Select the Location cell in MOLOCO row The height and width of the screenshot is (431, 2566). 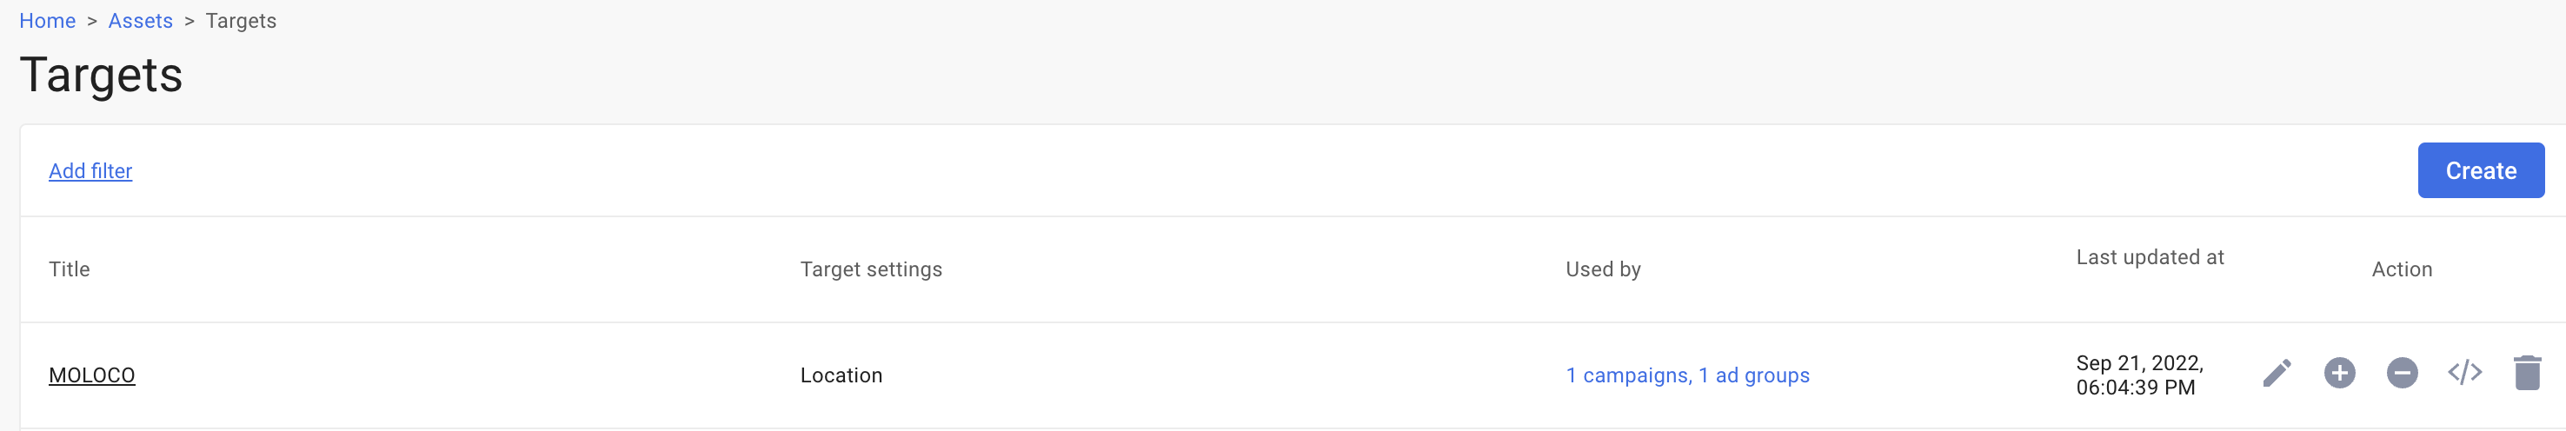pos(841,375)
